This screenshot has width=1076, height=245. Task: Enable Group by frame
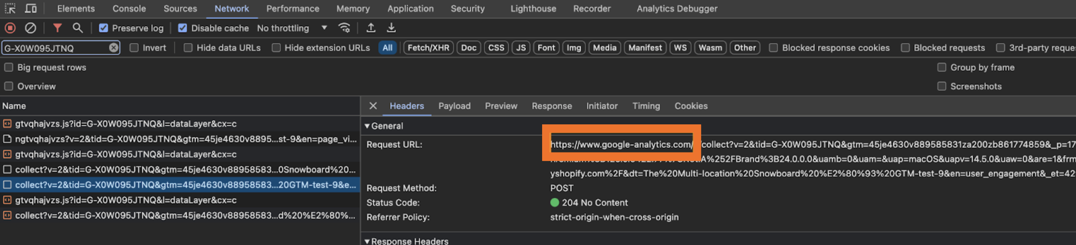click(x=941, y=67)
